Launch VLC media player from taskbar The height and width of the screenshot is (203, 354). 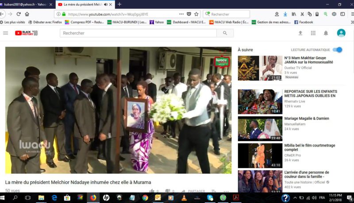(184, 198)
